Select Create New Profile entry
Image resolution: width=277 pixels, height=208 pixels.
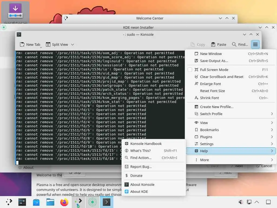pyautogui.click(x=231, y=107)
